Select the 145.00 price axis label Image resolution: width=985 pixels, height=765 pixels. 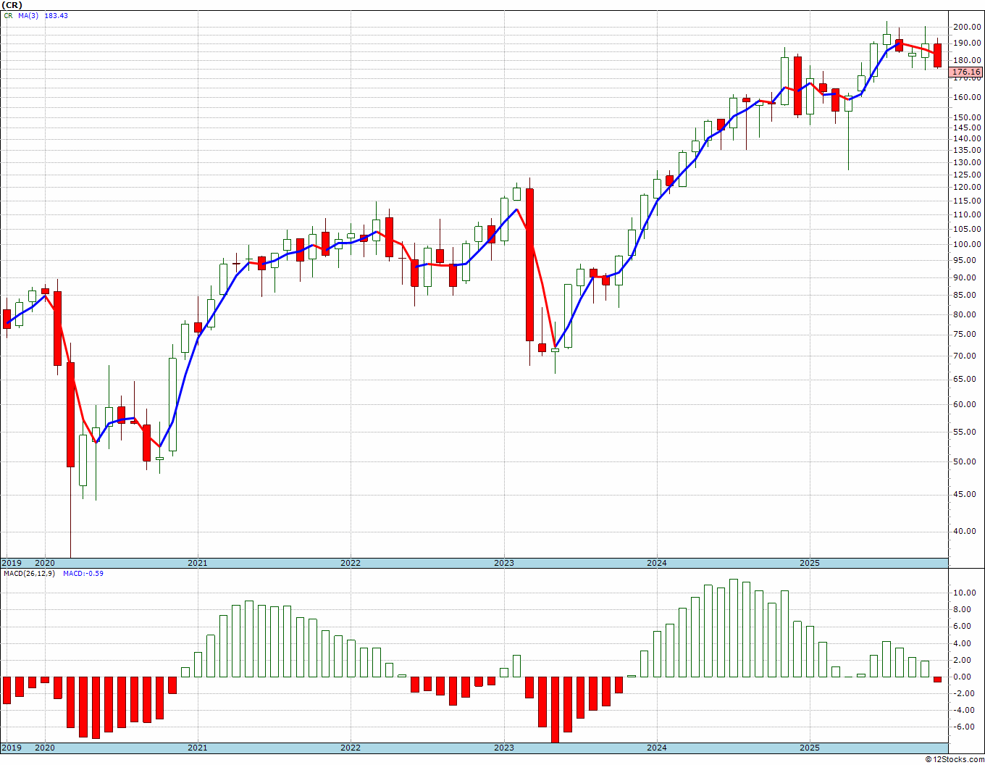968,128
